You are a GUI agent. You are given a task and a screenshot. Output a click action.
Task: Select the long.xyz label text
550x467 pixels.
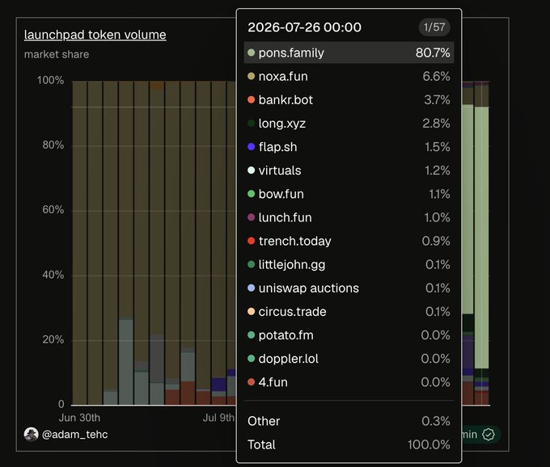click(x=282, y=124)
